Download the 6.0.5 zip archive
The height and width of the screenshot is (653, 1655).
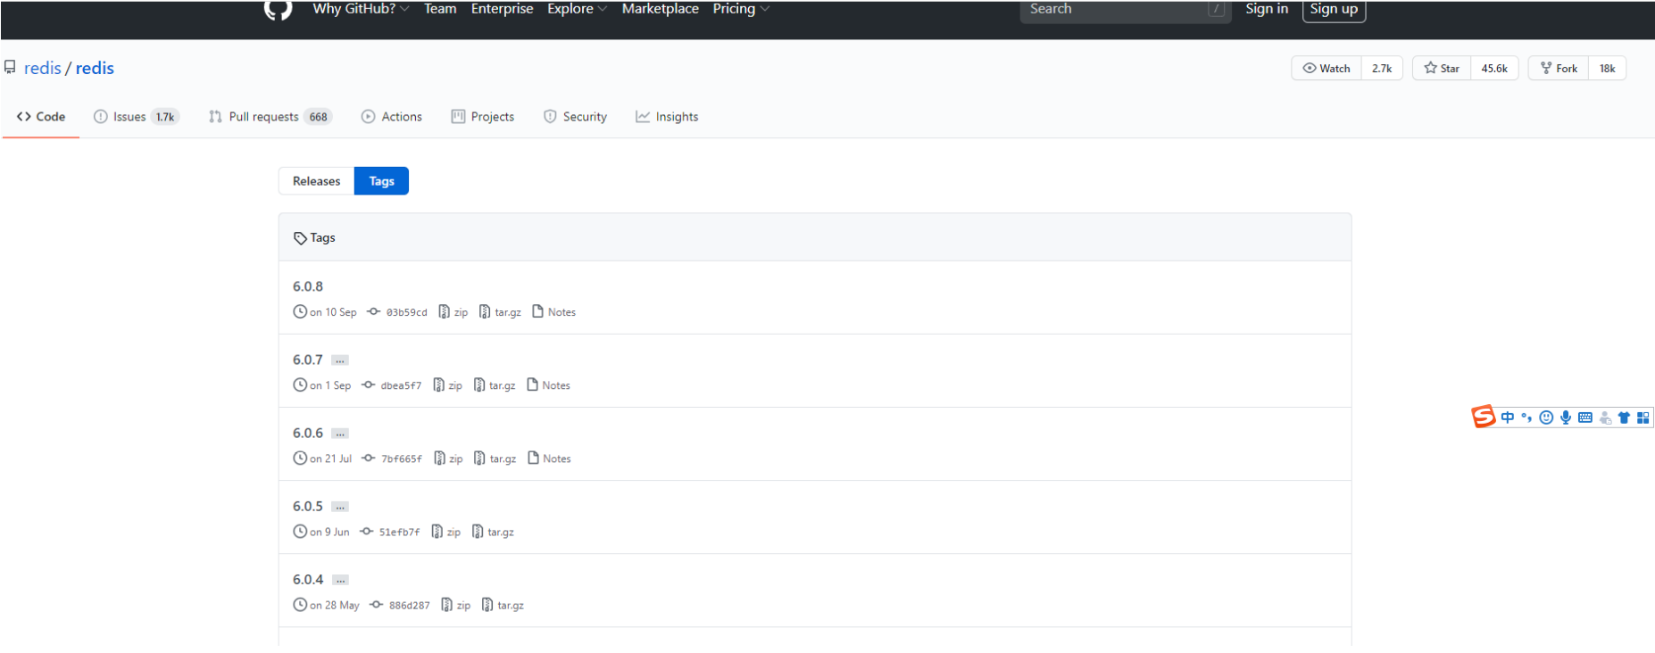pos(446,532)
